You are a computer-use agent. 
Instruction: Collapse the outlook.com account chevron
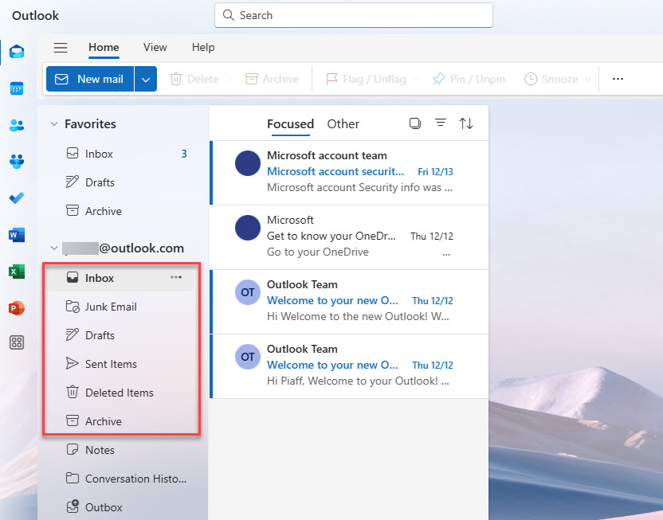pos(54,248)
